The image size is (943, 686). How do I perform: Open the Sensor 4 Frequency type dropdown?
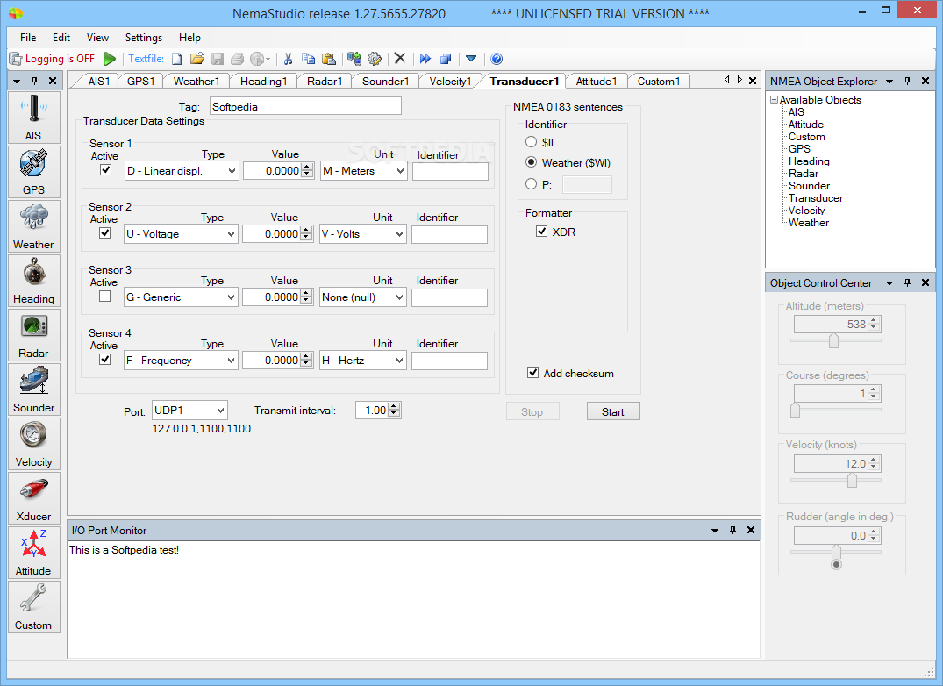tap(181, 361)
